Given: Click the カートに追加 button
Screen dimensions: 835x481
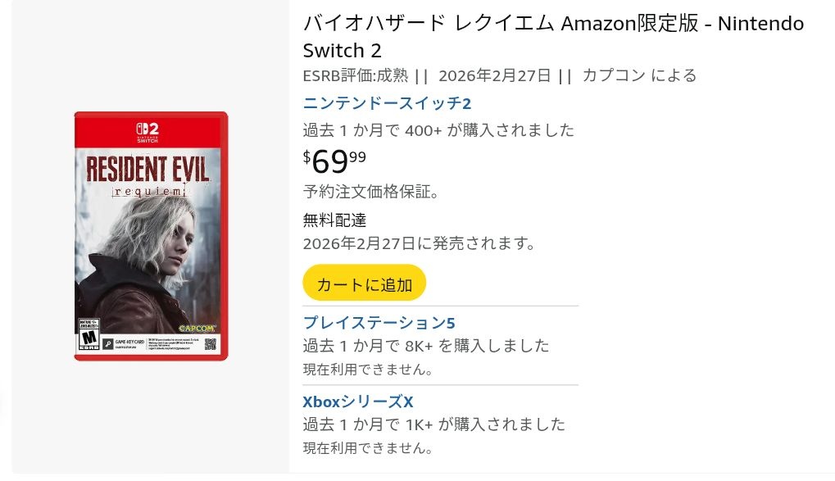Looking at the screenshot, I should pos(365,284).
